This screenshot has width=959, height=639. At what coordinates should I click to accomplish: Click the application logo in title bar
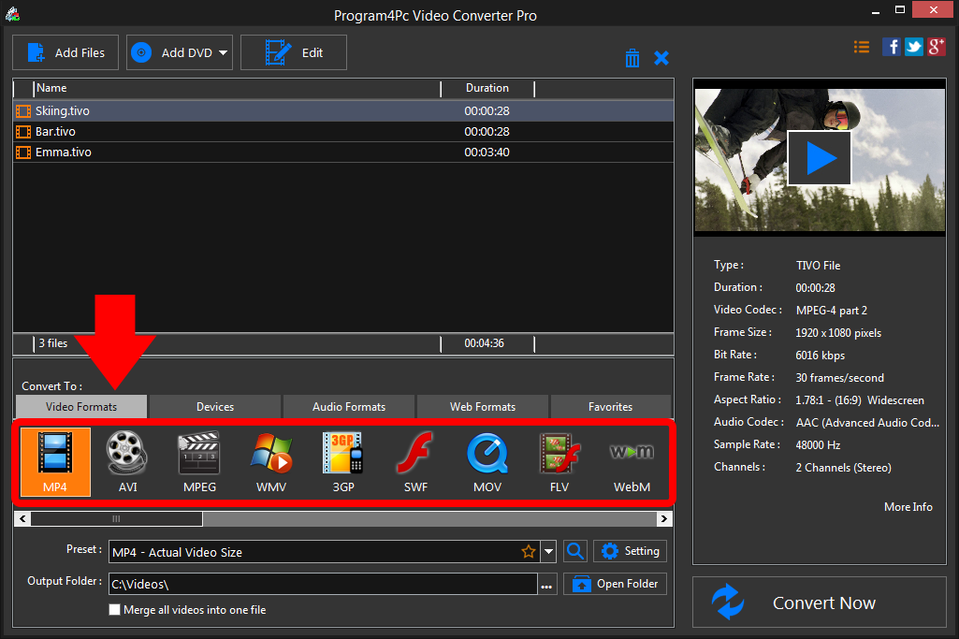(12, 13)
